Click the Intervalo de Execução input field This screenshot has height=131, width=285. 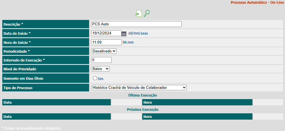tap(101, 60)
